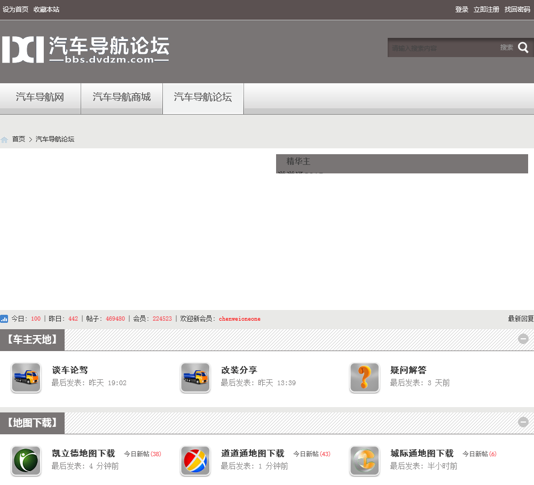
Task: Open 城际通地图下载 orange logo icon
Action: click(x=364, y=461)
